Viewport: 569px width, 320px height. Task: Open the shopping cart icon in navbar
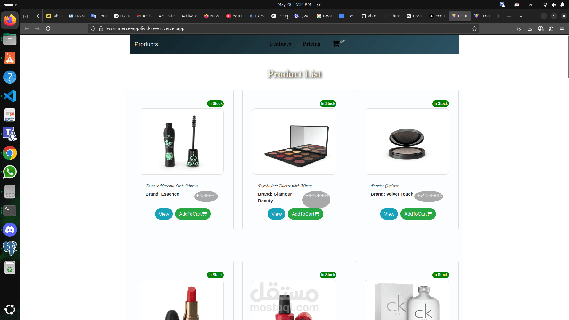[x=336, y=44]
